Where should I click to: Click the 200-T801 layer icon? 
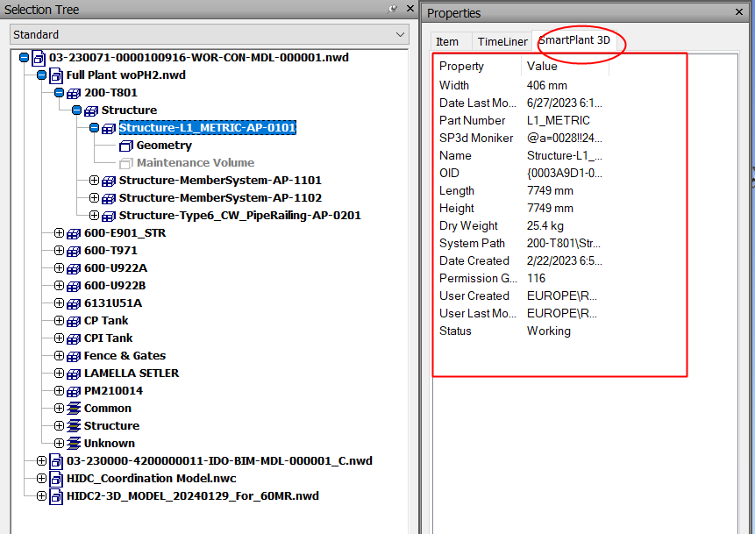click(73, 93)
